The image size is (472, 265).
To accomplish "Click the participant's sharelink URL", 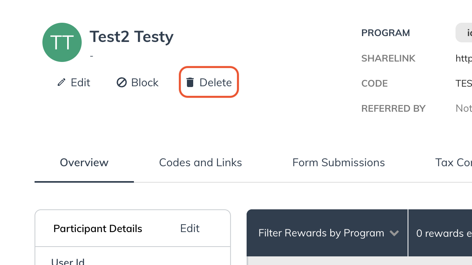I will (464, 58).
